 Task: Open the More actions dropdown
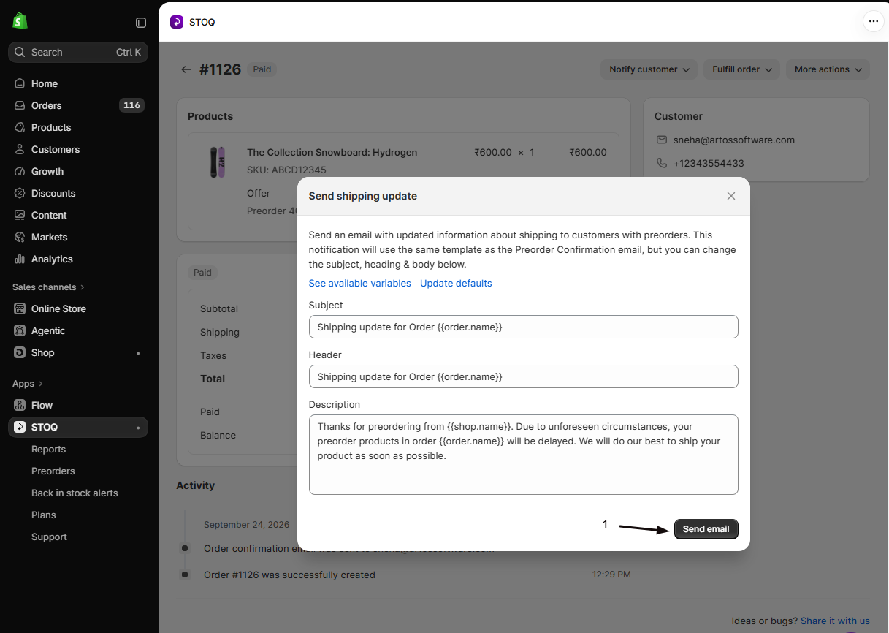pyautogui.click(x=828, y=69)
